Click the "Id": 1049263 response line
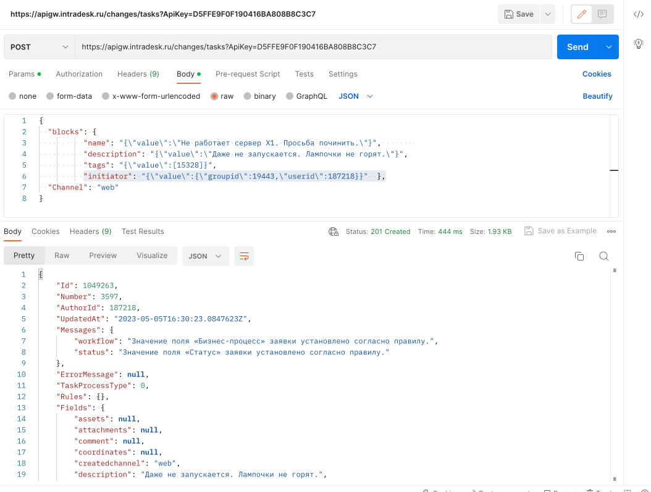This screenshot has height=492, width=651. click(x=86, y=285)
